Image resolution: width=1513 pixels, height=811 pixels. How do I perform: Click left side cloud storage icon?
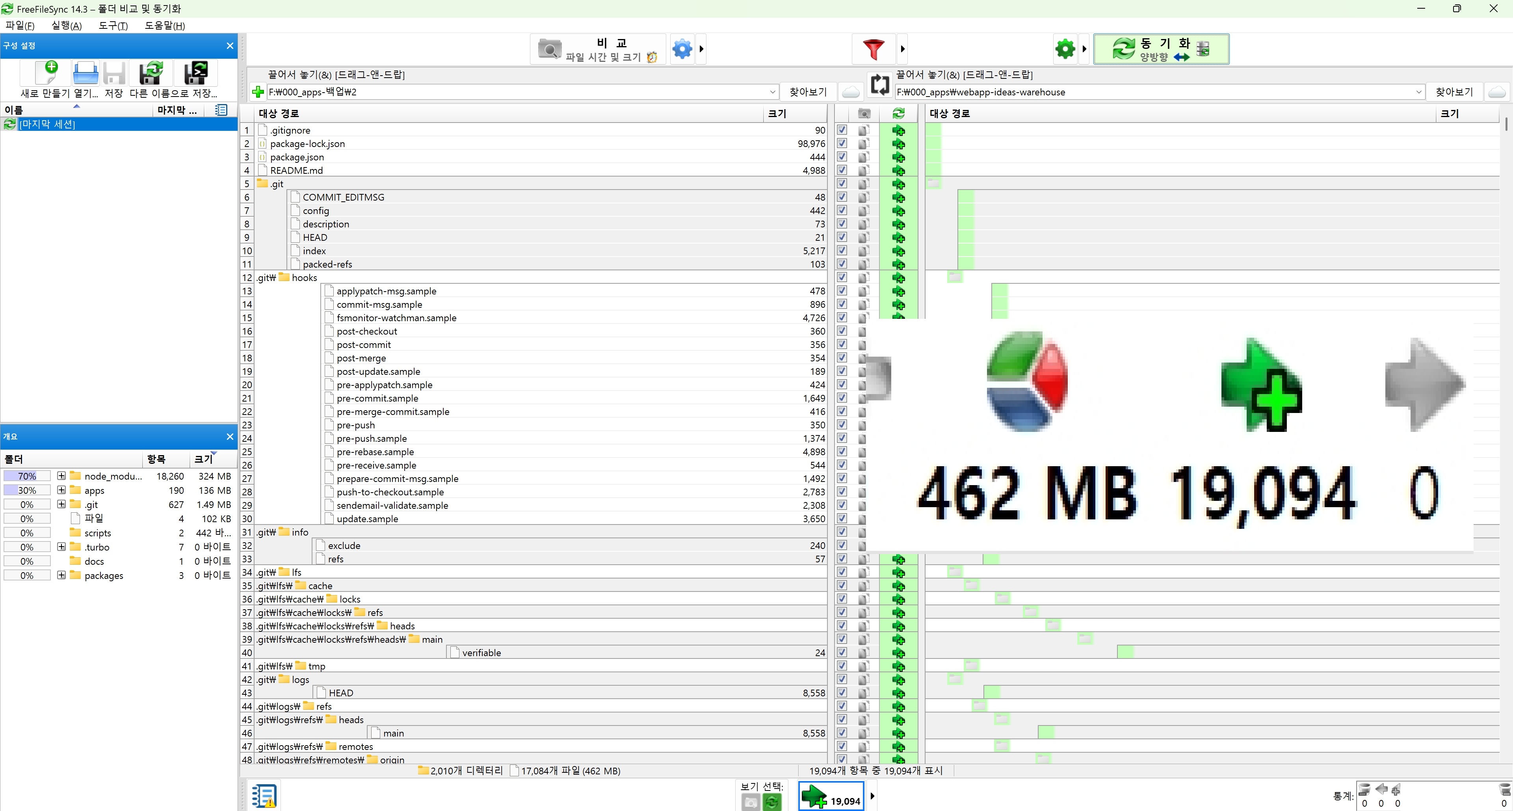tap(851, 92)
